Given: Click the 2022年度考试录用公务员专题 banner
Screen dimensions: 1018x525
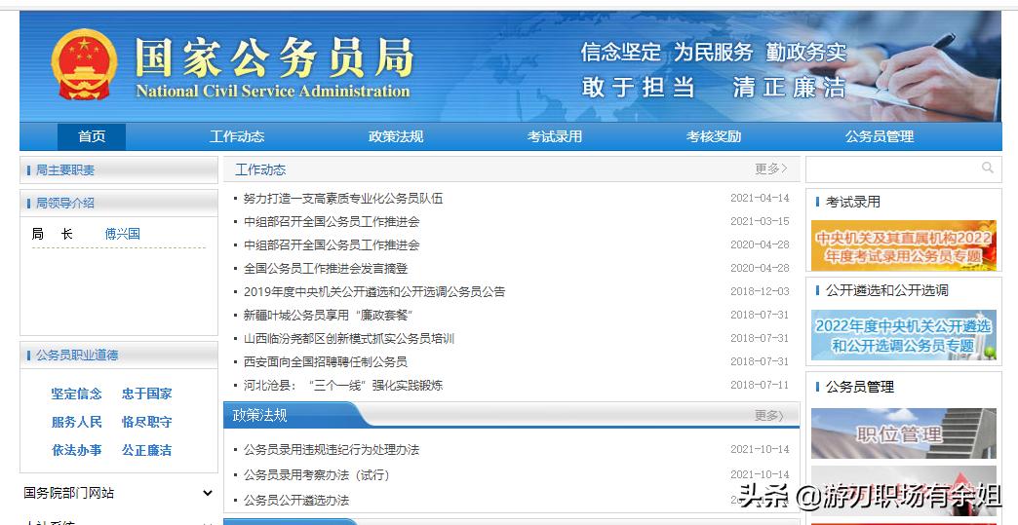Looking at the screenshot, I should (x=903, y=245).
